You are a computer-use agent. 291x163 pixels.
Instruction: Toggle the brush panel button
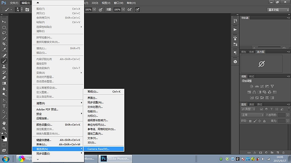[27, 10]
